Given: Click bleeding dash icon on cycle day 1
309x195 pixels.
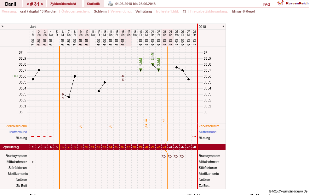Looking at the screenshot, I should click(x=33, y=137).
